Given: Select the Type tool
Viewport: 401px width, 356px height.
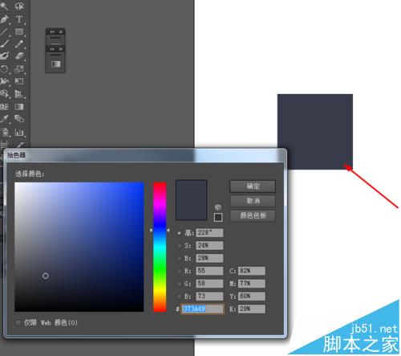Looking at the screenshot, I should (x=19, y=19).
